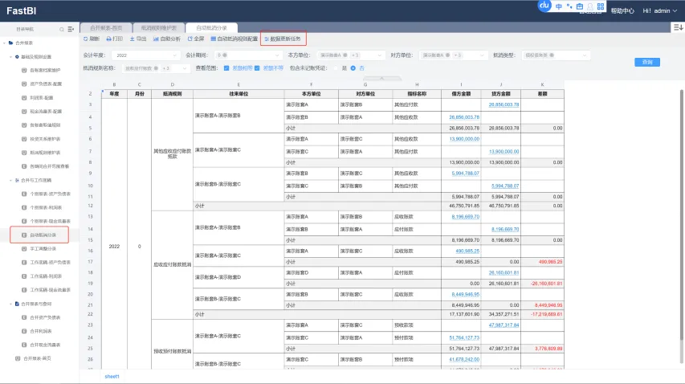Switch to the 抵消规则维护表 tab
This screenshot has width=685, height=384.
coord(158,28)
